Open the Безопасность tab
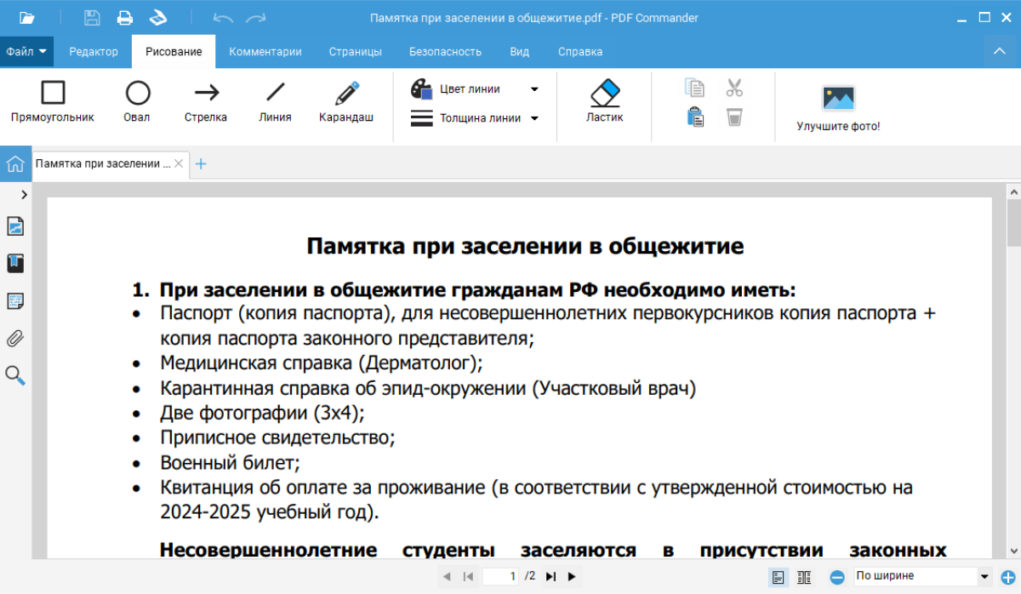 pyautogui.click(x=445, y=51)
